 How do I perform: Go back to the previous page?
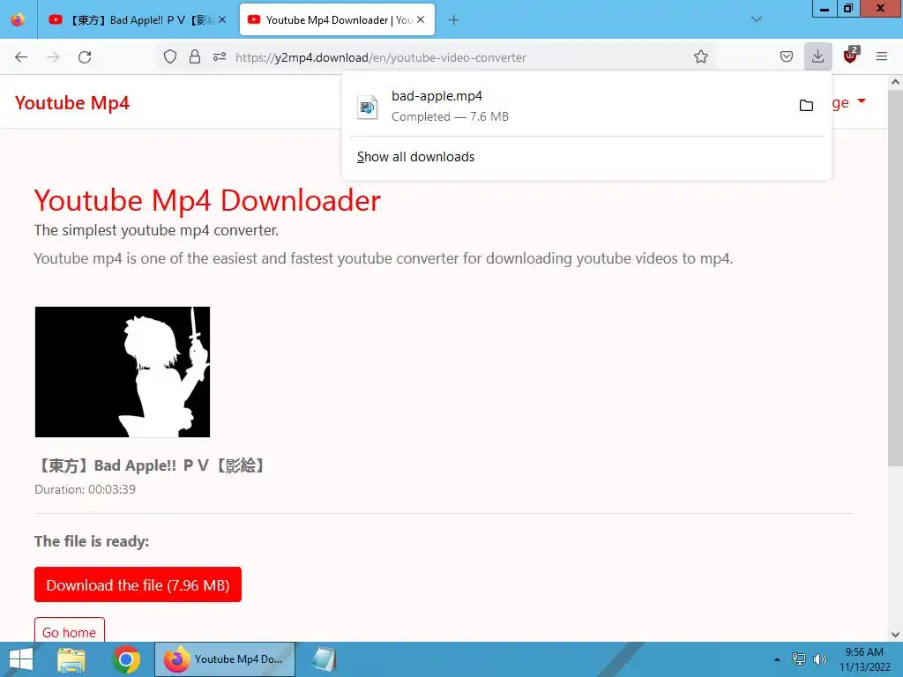pyautogui.click(x=21, y=57)
